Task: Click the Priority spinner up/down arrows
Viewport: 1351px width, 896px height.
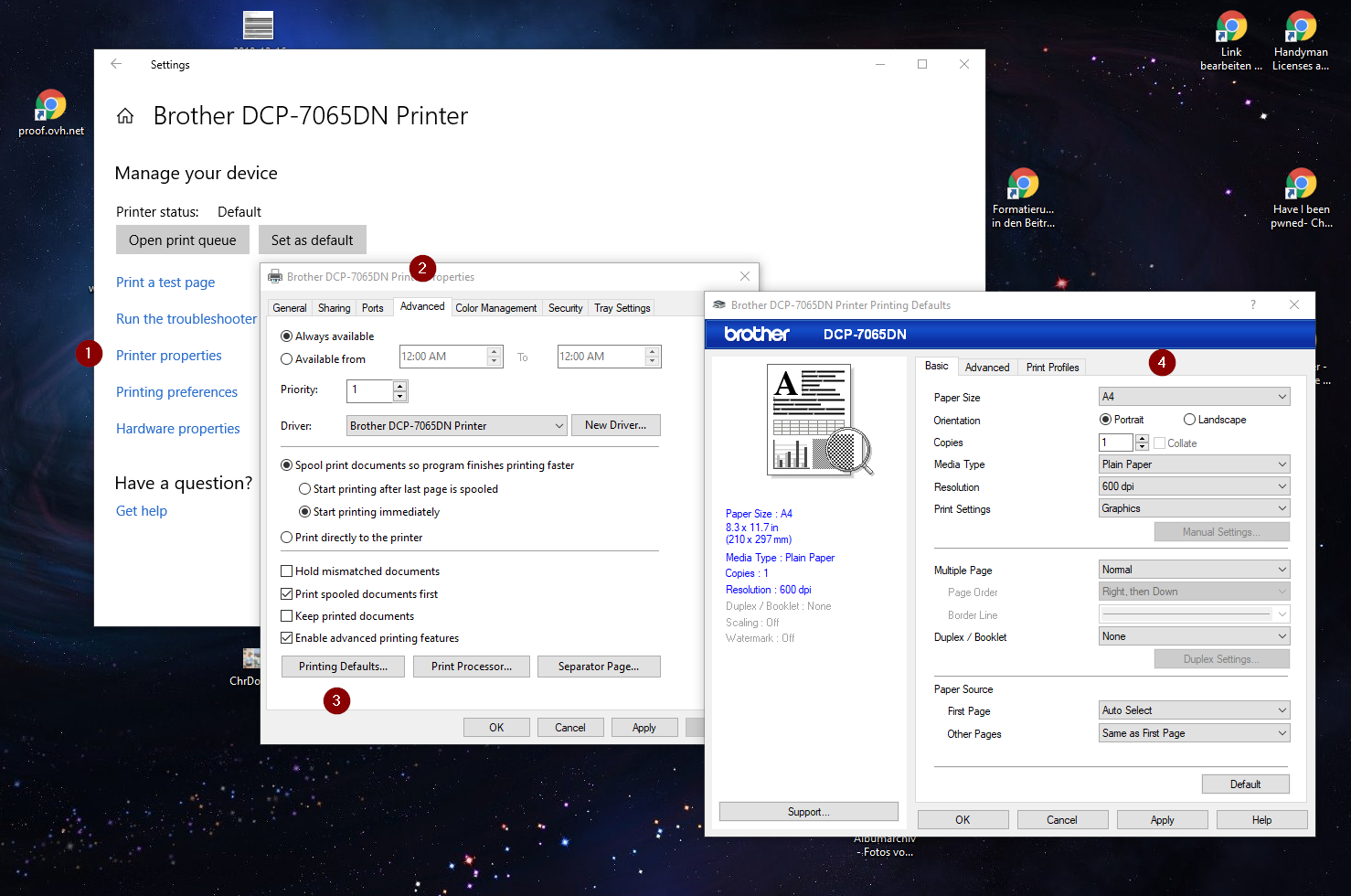Action: click(399, 390)
